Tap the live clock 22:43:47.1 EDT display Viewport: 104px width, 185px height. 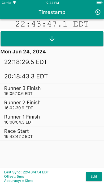coord(52,24)
